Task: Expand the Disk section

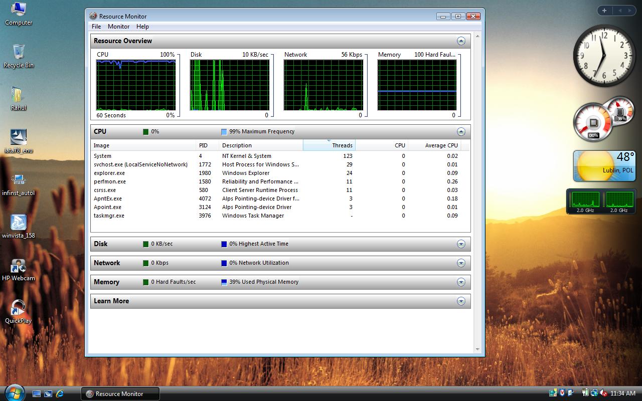Action: click(461, 244)
